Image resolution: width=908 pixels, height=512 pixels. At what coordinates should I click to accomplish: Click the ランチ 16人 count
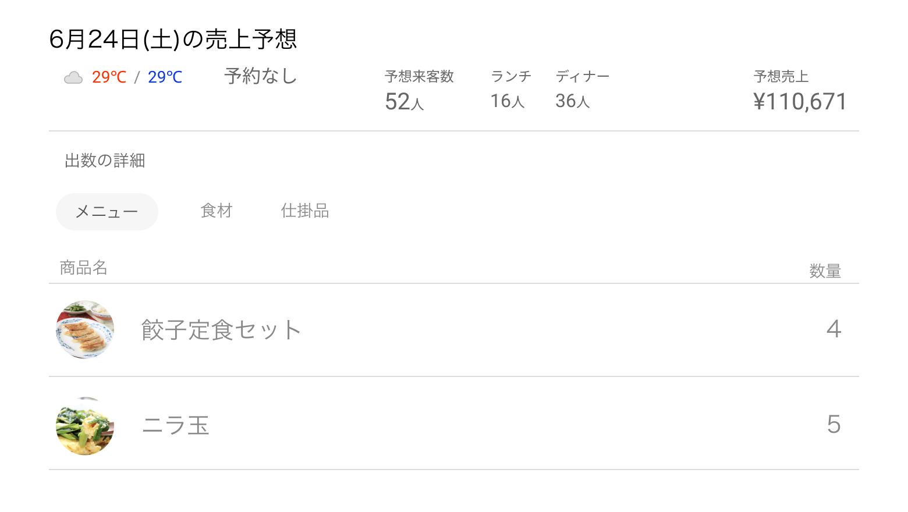click(x=508, y=101)
